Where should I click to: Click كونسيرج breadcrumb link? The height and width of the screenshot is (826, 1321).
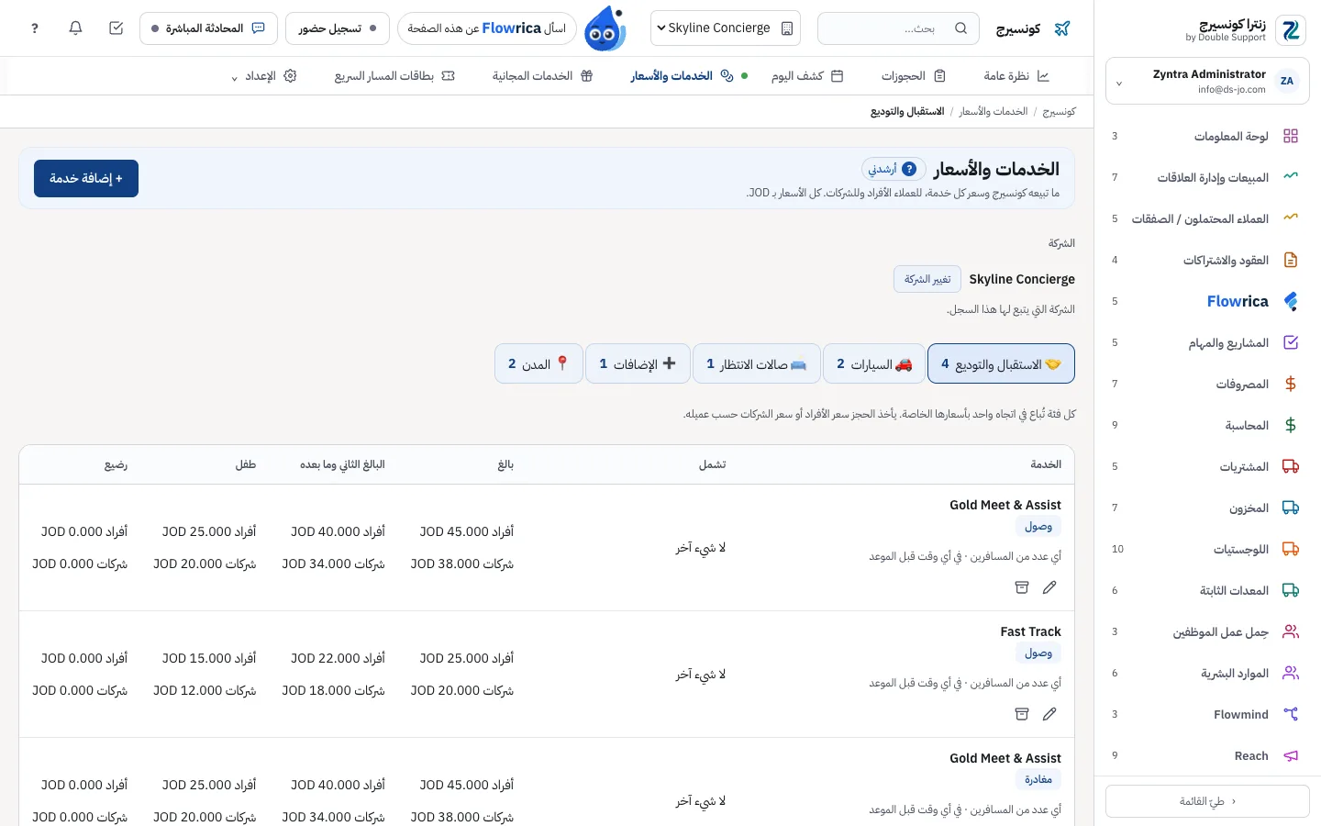[1059, 111]
